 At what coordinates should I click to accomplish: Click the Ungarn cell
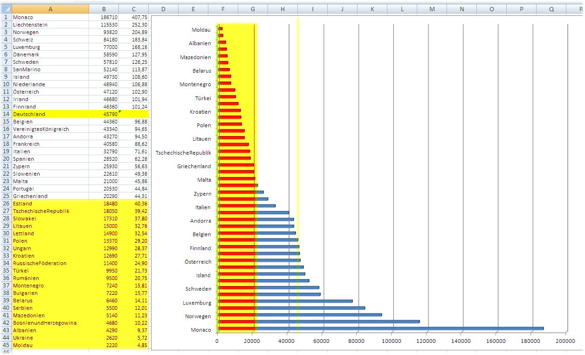tap(50, 248)
